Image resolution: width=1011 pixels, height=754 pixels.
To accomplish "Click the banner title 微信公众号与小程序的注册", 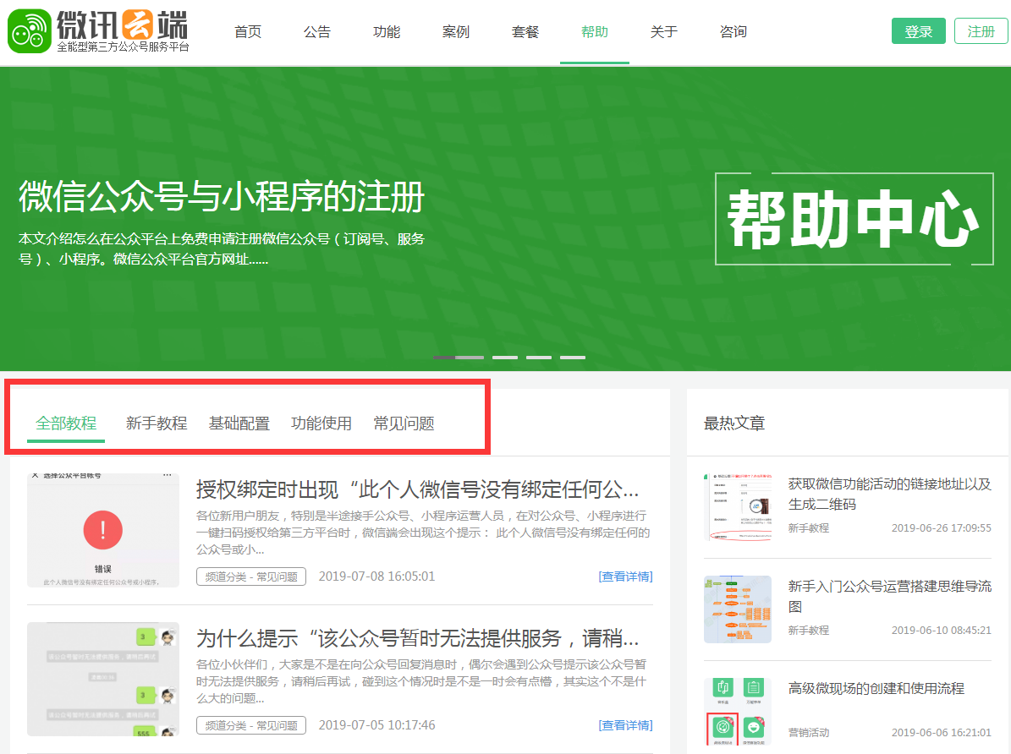I will click(x=221, y=197).
